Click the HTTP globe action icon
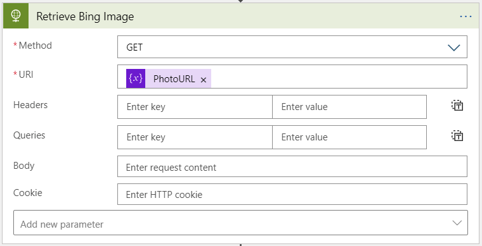 [16, 16]
